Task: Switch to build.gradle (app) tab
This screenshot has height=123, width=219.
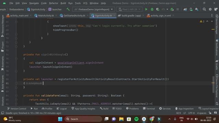Action: 131,15
